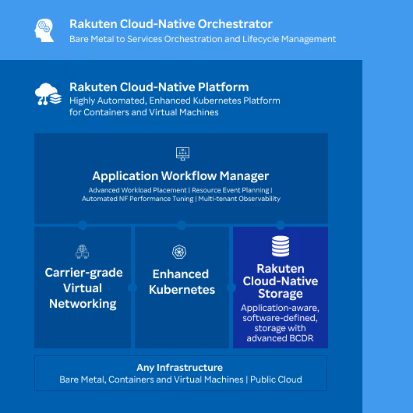The image size is (413, 413).
Task: Click the cloud and layers Platform icon
Action: coord(48,94)
